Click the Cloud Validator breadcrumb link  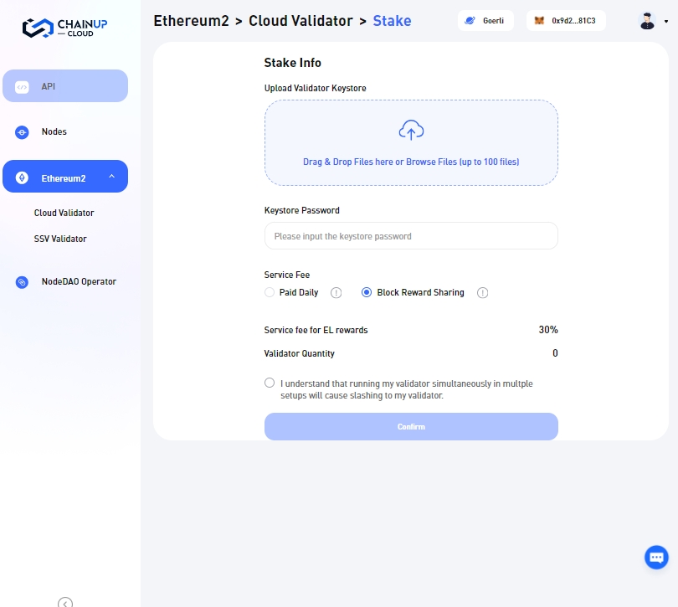click(x=300, y=21)
